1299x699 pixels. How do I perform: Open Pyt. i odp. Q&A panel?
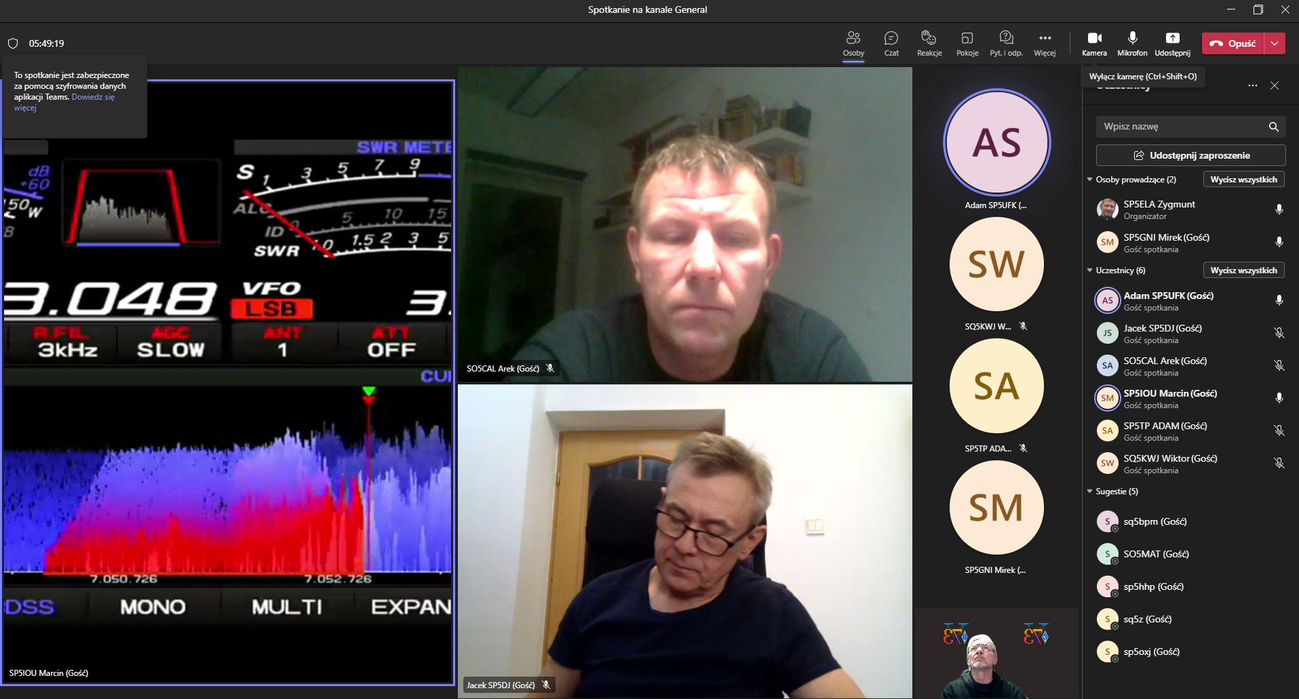coord(1006,43)
